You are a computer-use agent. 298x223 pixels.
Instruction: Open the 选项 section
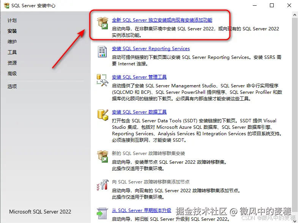coord(12,87)
